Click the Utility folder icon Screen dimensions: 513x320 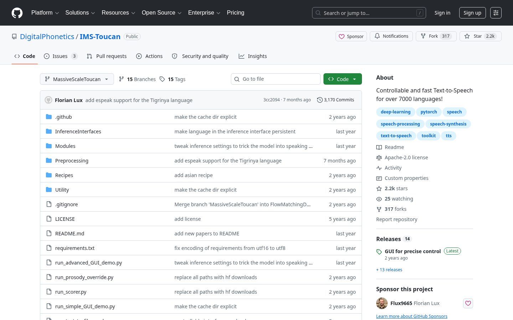point(49,190)
